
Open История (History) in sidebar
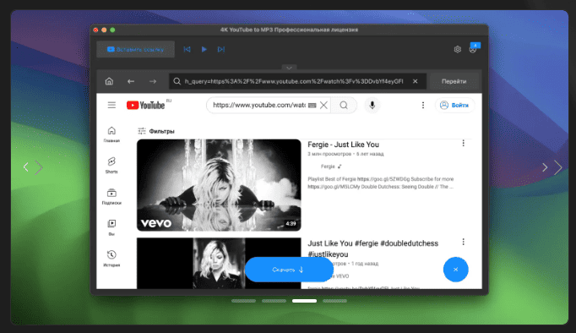coord(111,259)
